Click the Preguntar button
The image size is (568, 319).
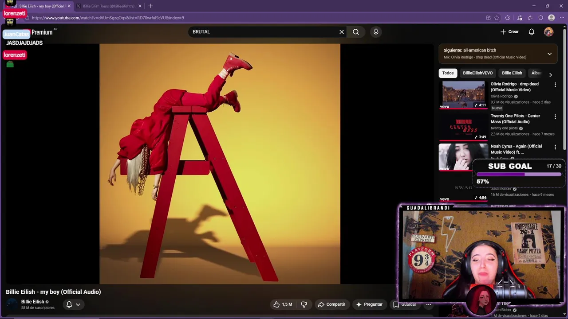(x=369, y=304)
